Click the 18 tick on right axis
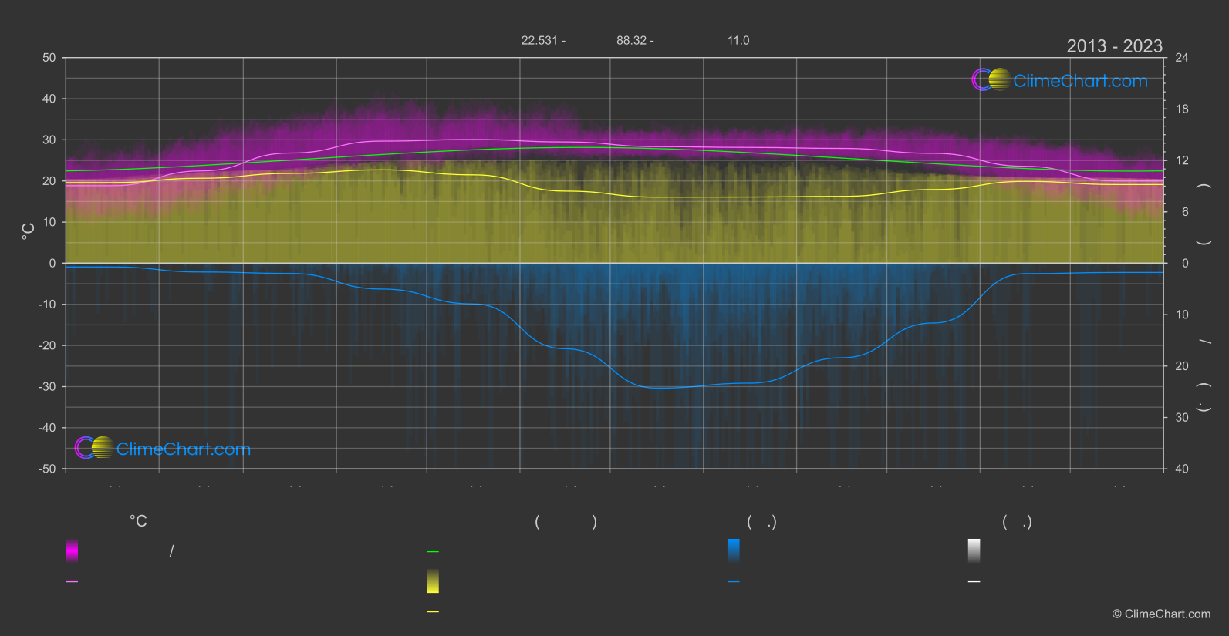This screenshot has height=636, width=1229. (x=1182, y=109)
